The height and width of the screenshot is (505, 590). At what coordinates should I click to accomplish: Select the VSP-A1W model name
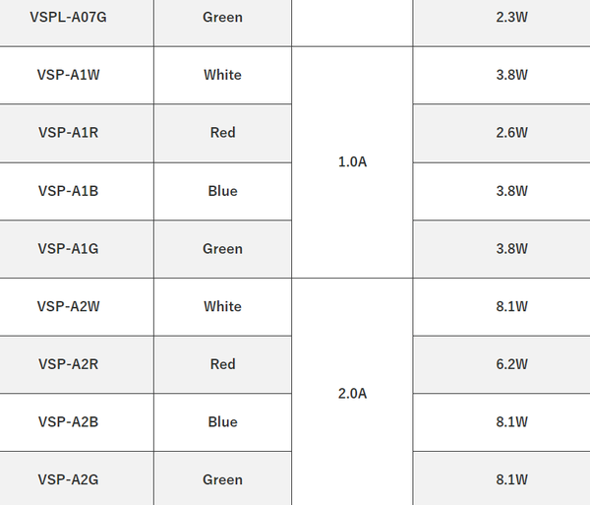pos(68,75)
